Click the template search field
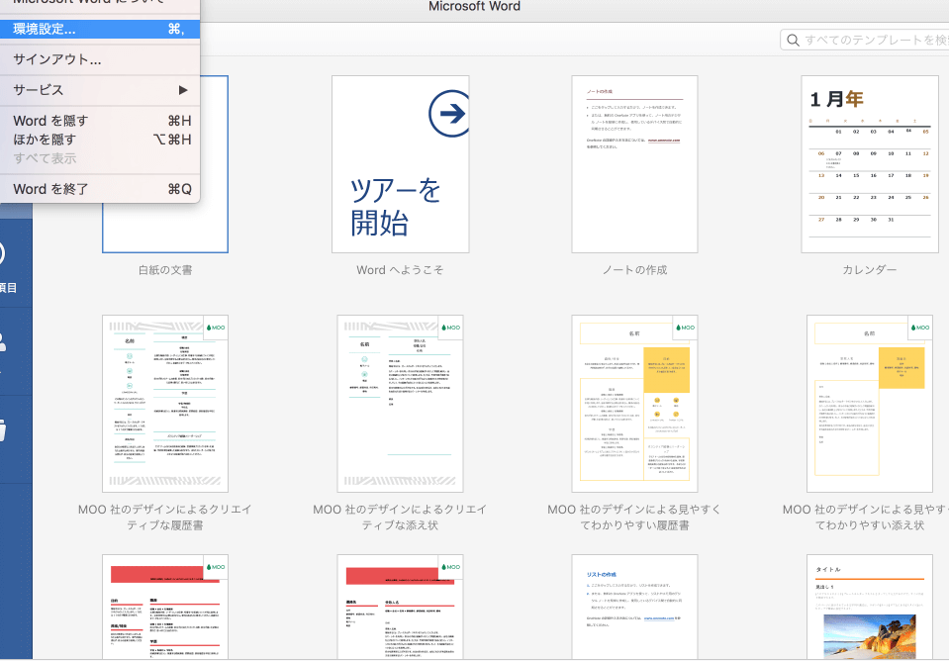The height and width of the screenshot is (661, 949). point(865,40)
